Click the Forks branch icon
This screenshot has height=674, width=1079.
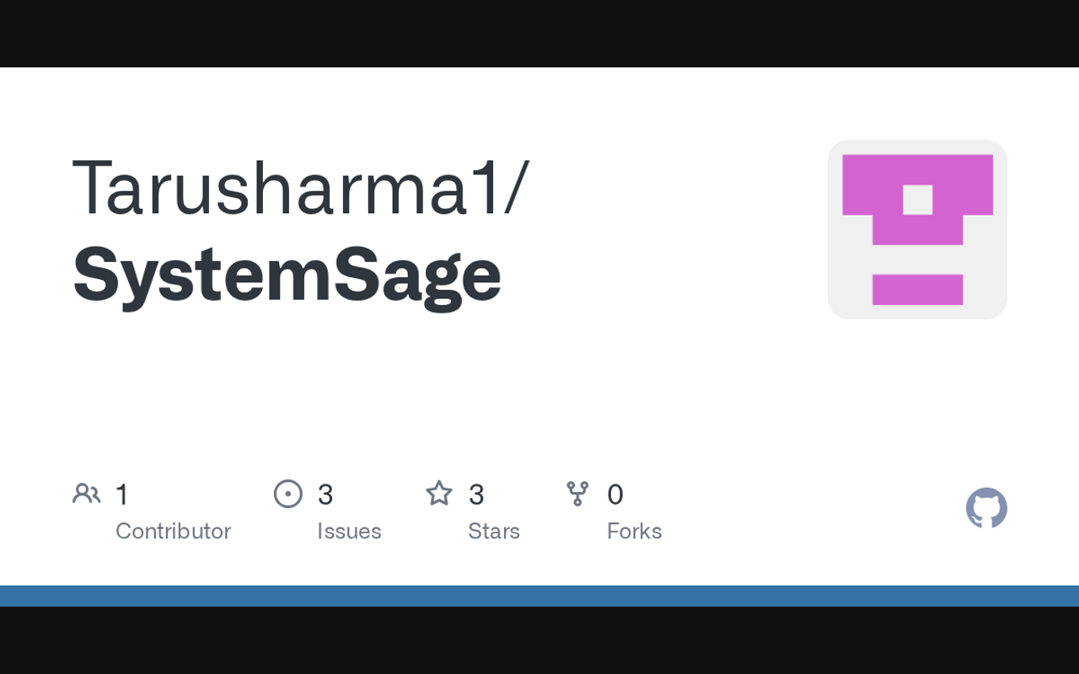[577, 494]
